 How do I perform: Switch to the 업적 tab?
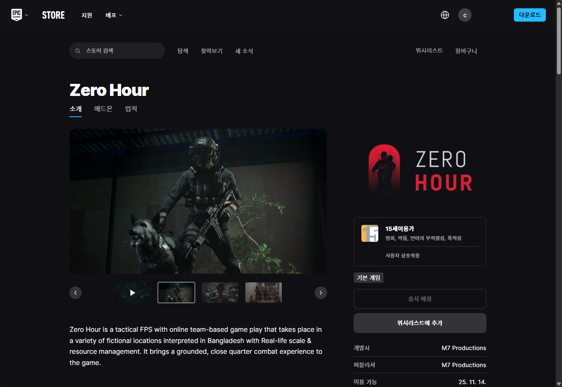pos(131,109)
